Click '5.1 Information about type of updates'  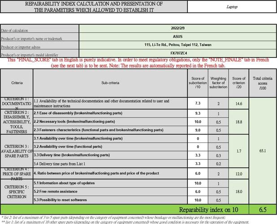[110, 183]
